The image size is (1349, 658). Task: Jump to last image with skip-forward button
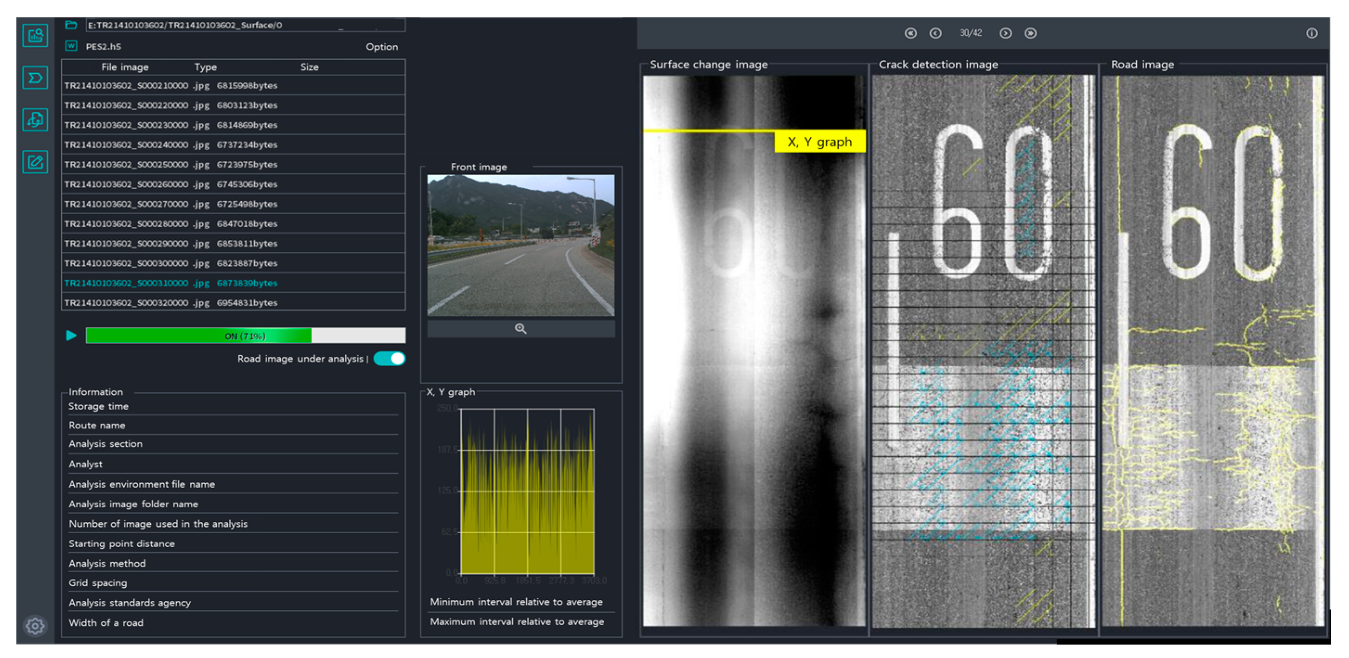point(1030,33)
